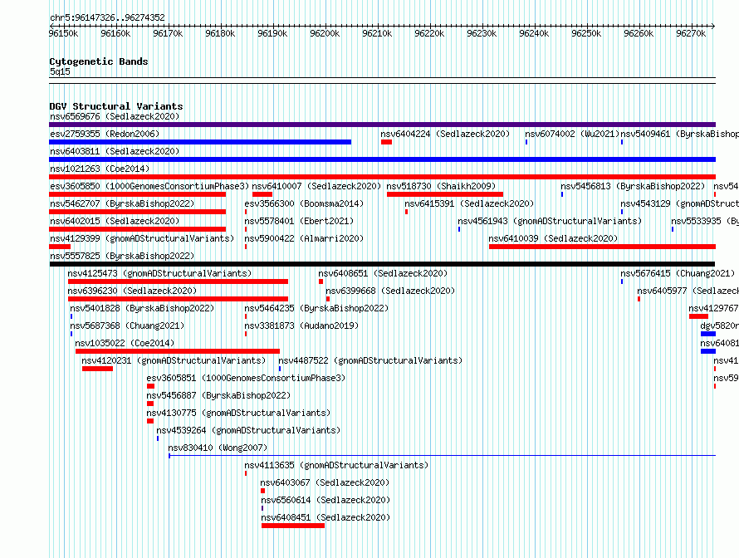The width and height of the screenshot is (739, 558).
Task: Select the Cytogenetic Bands track title
Action: click(x=99, y=61)
